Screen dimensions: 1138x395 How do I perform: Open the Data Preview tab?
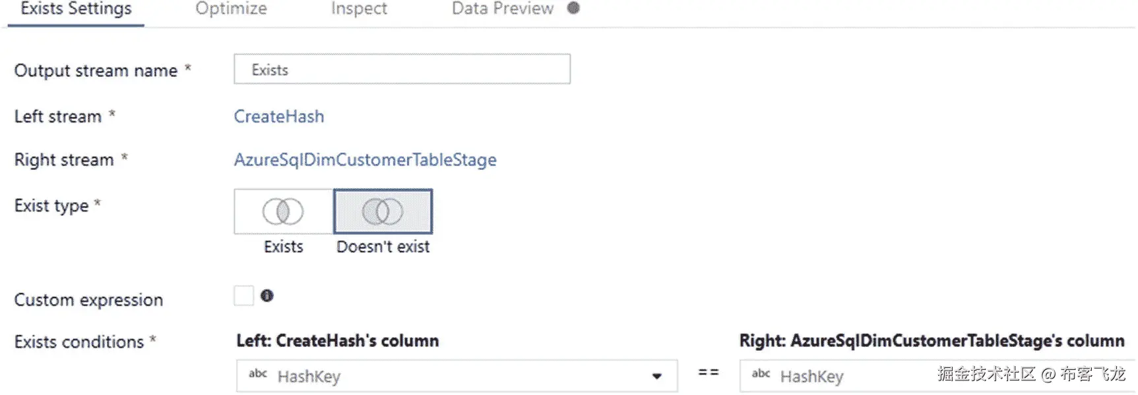coord(502,9)
